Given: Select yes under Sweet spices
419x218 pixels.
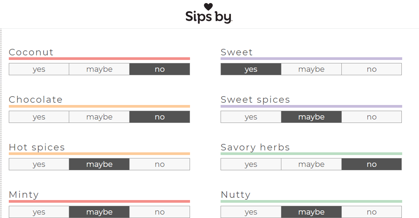Looking at the screenshot, I should pos(251,117).
